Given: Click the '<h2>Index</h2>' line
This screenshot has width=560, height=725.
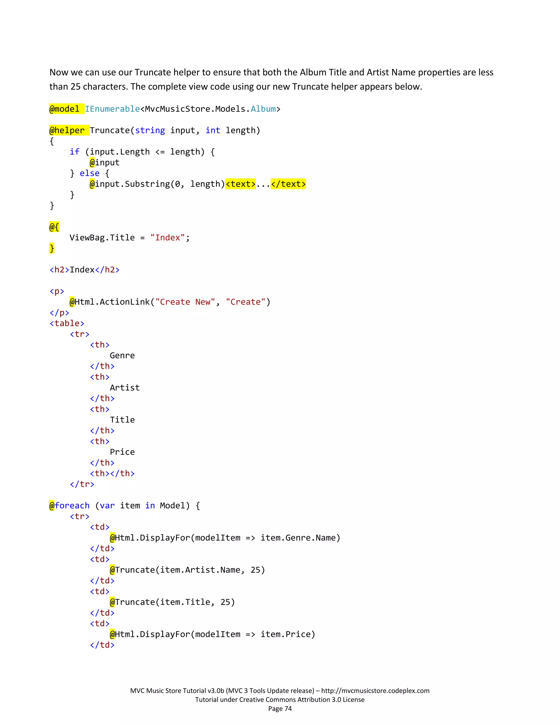Looking at the screenshot, I should [84, 269].
